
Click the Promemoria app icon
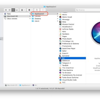tap(60, 46)
